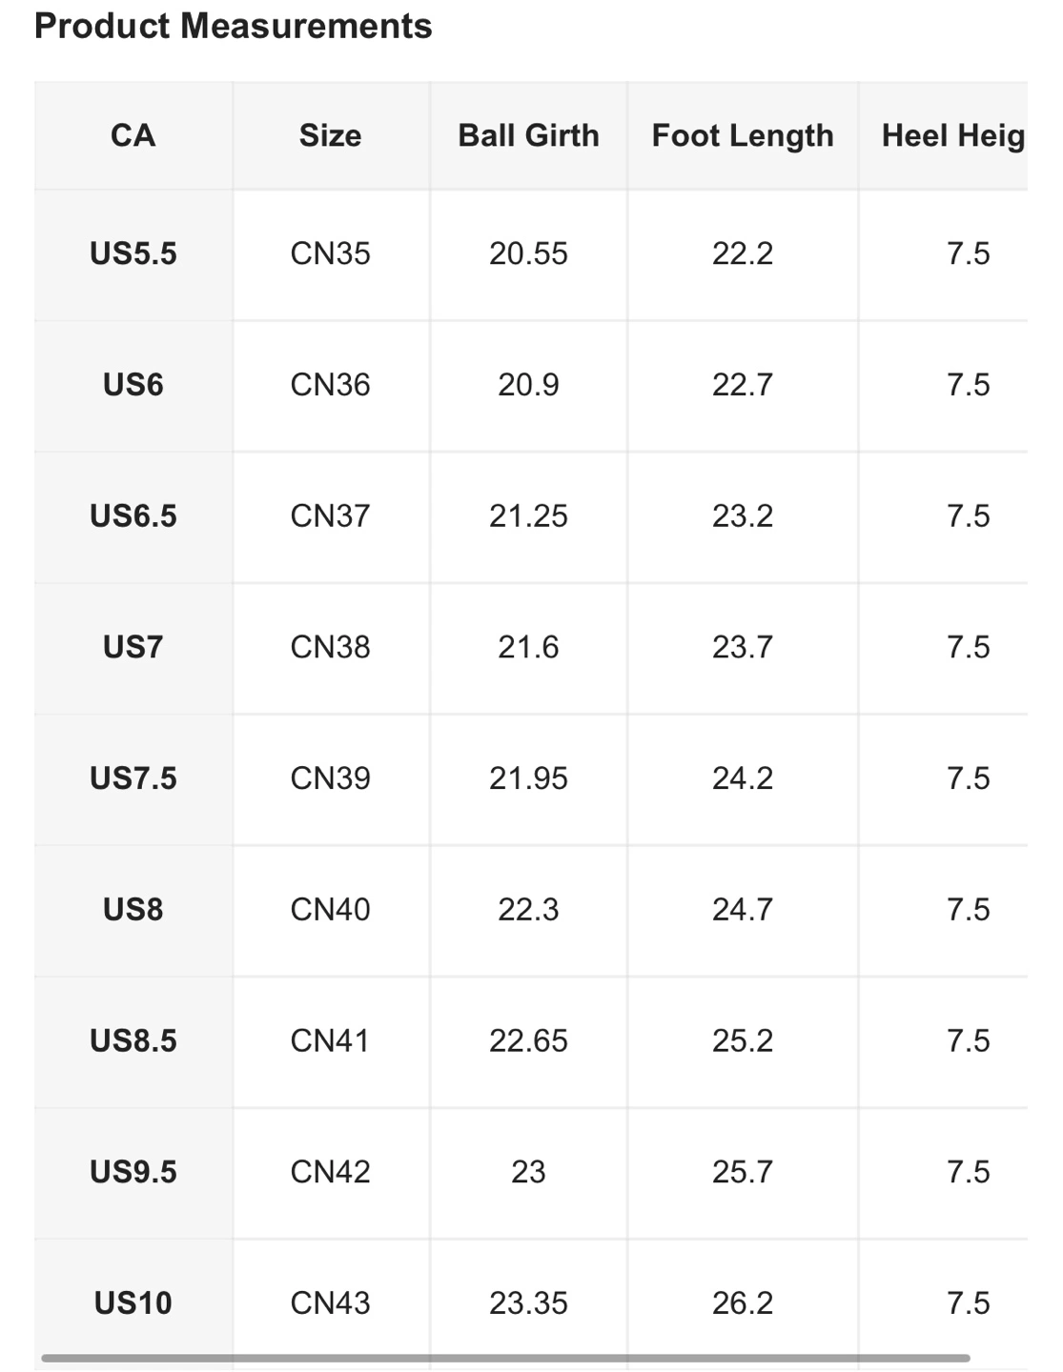Click the CN35 size cell
The height and width of the screenshot is (1372, 1063).
coord(331,253)
